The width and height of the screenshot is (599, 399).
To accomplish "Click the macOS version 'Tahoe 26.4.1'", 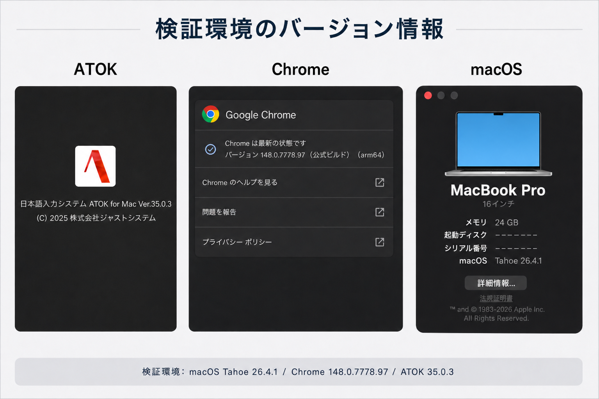I will [x=518, y=261].
